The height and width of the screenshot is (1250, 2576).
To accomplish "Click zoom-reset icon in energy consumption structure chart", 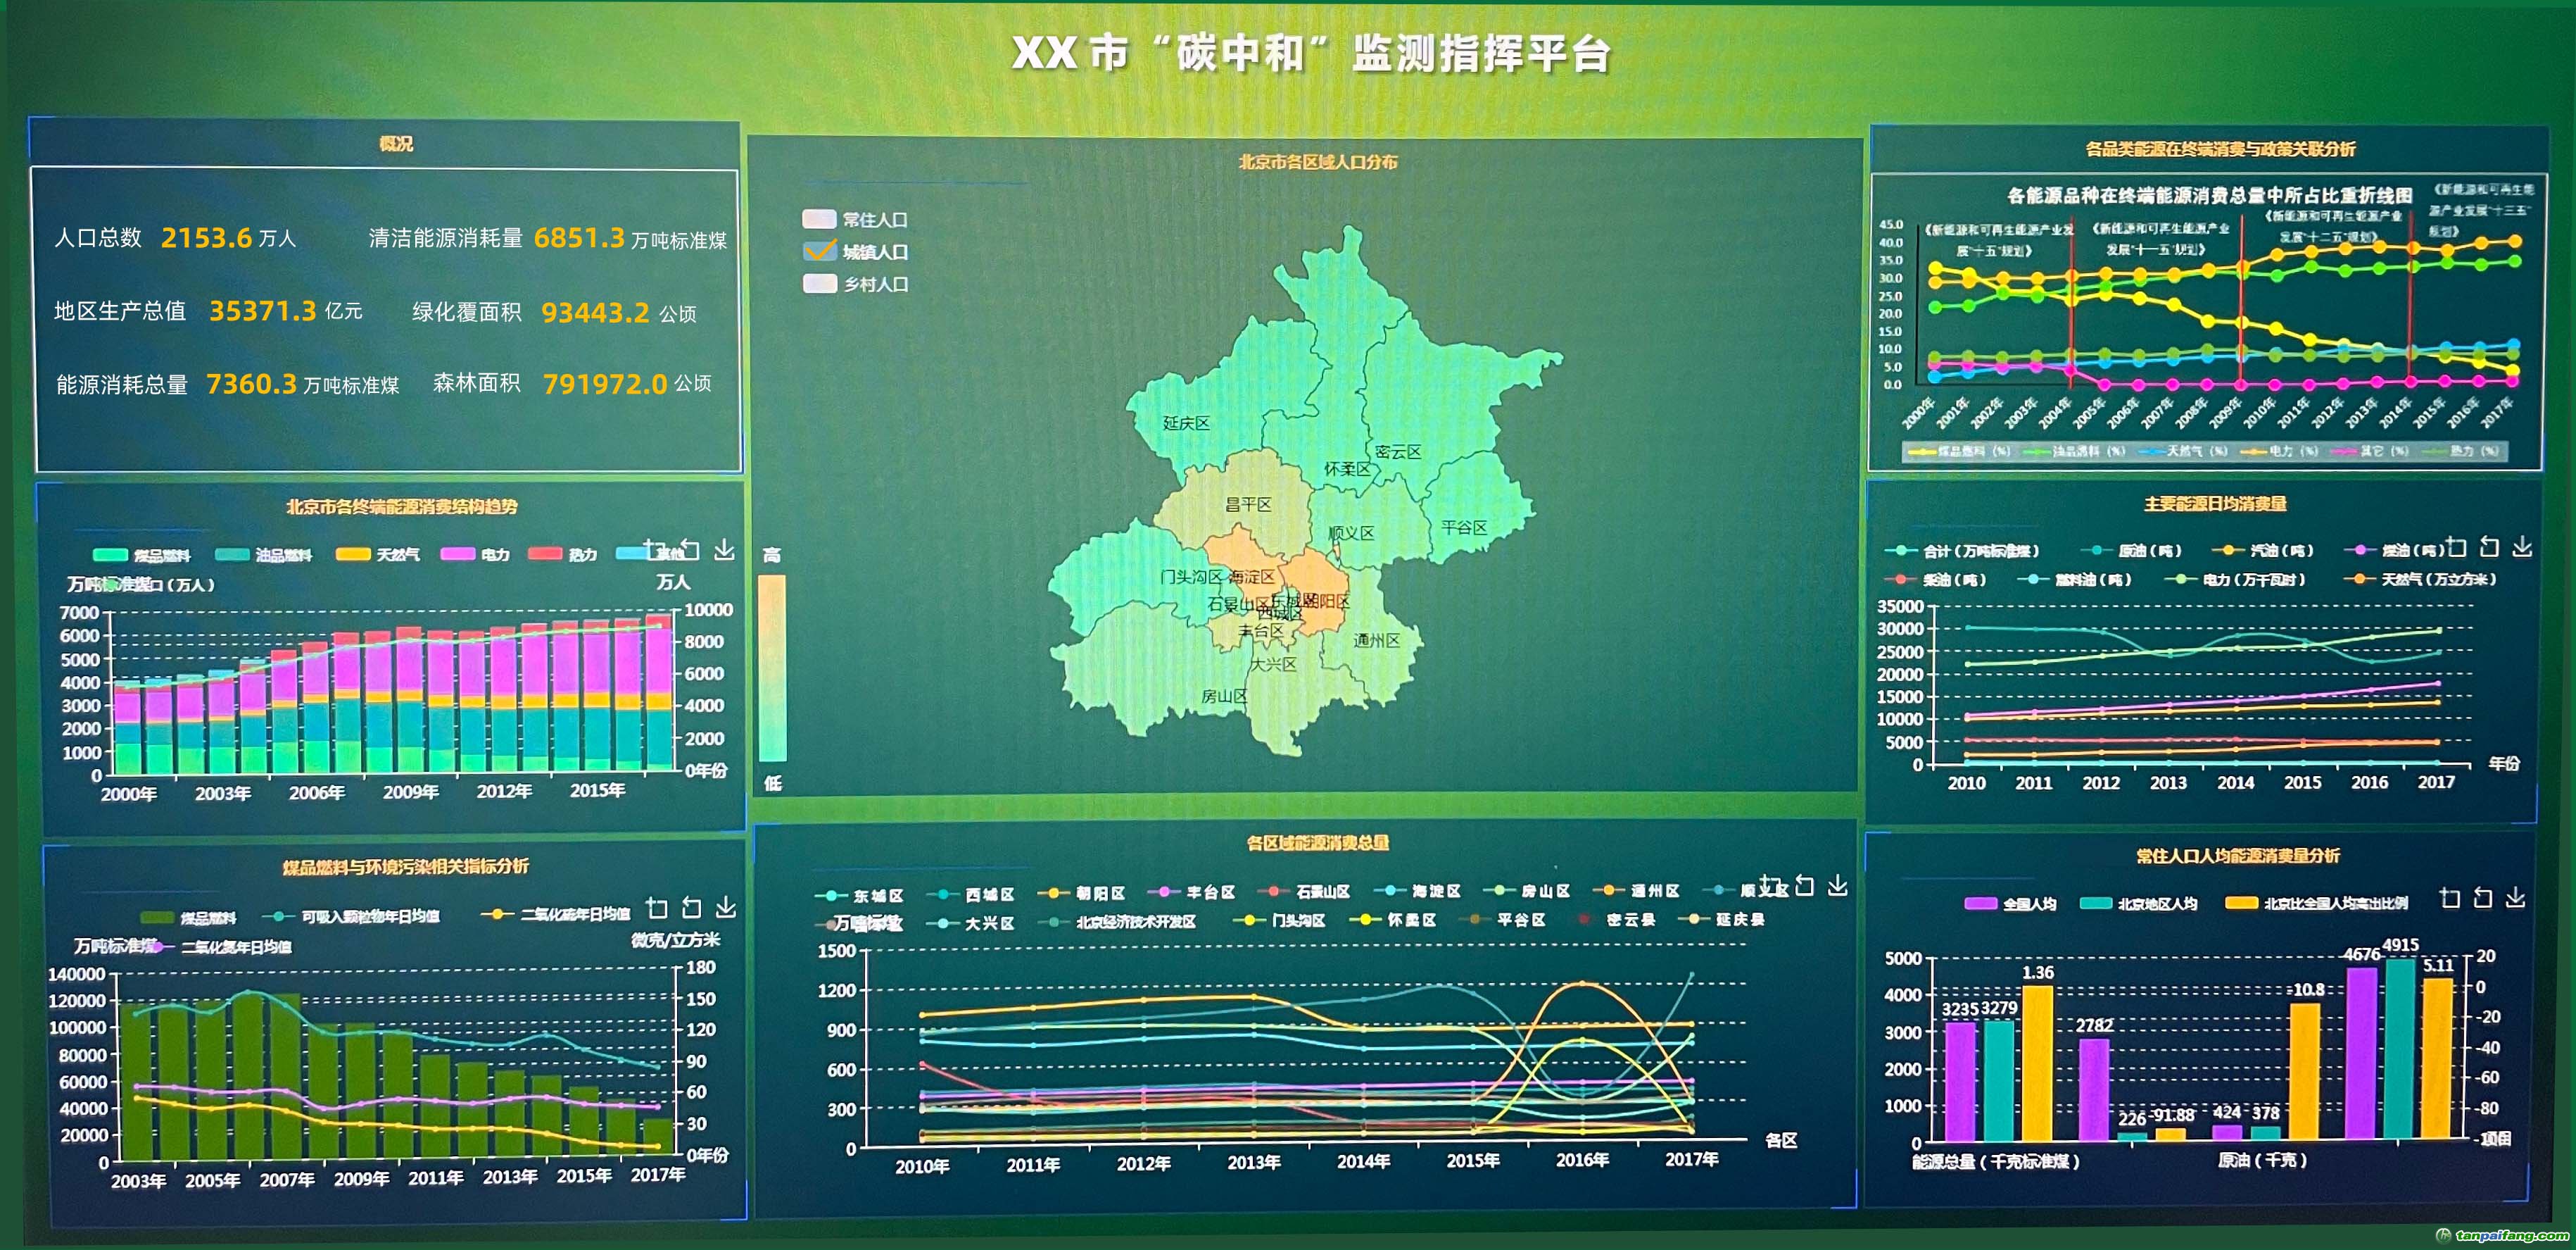I will tap(690, 549).
